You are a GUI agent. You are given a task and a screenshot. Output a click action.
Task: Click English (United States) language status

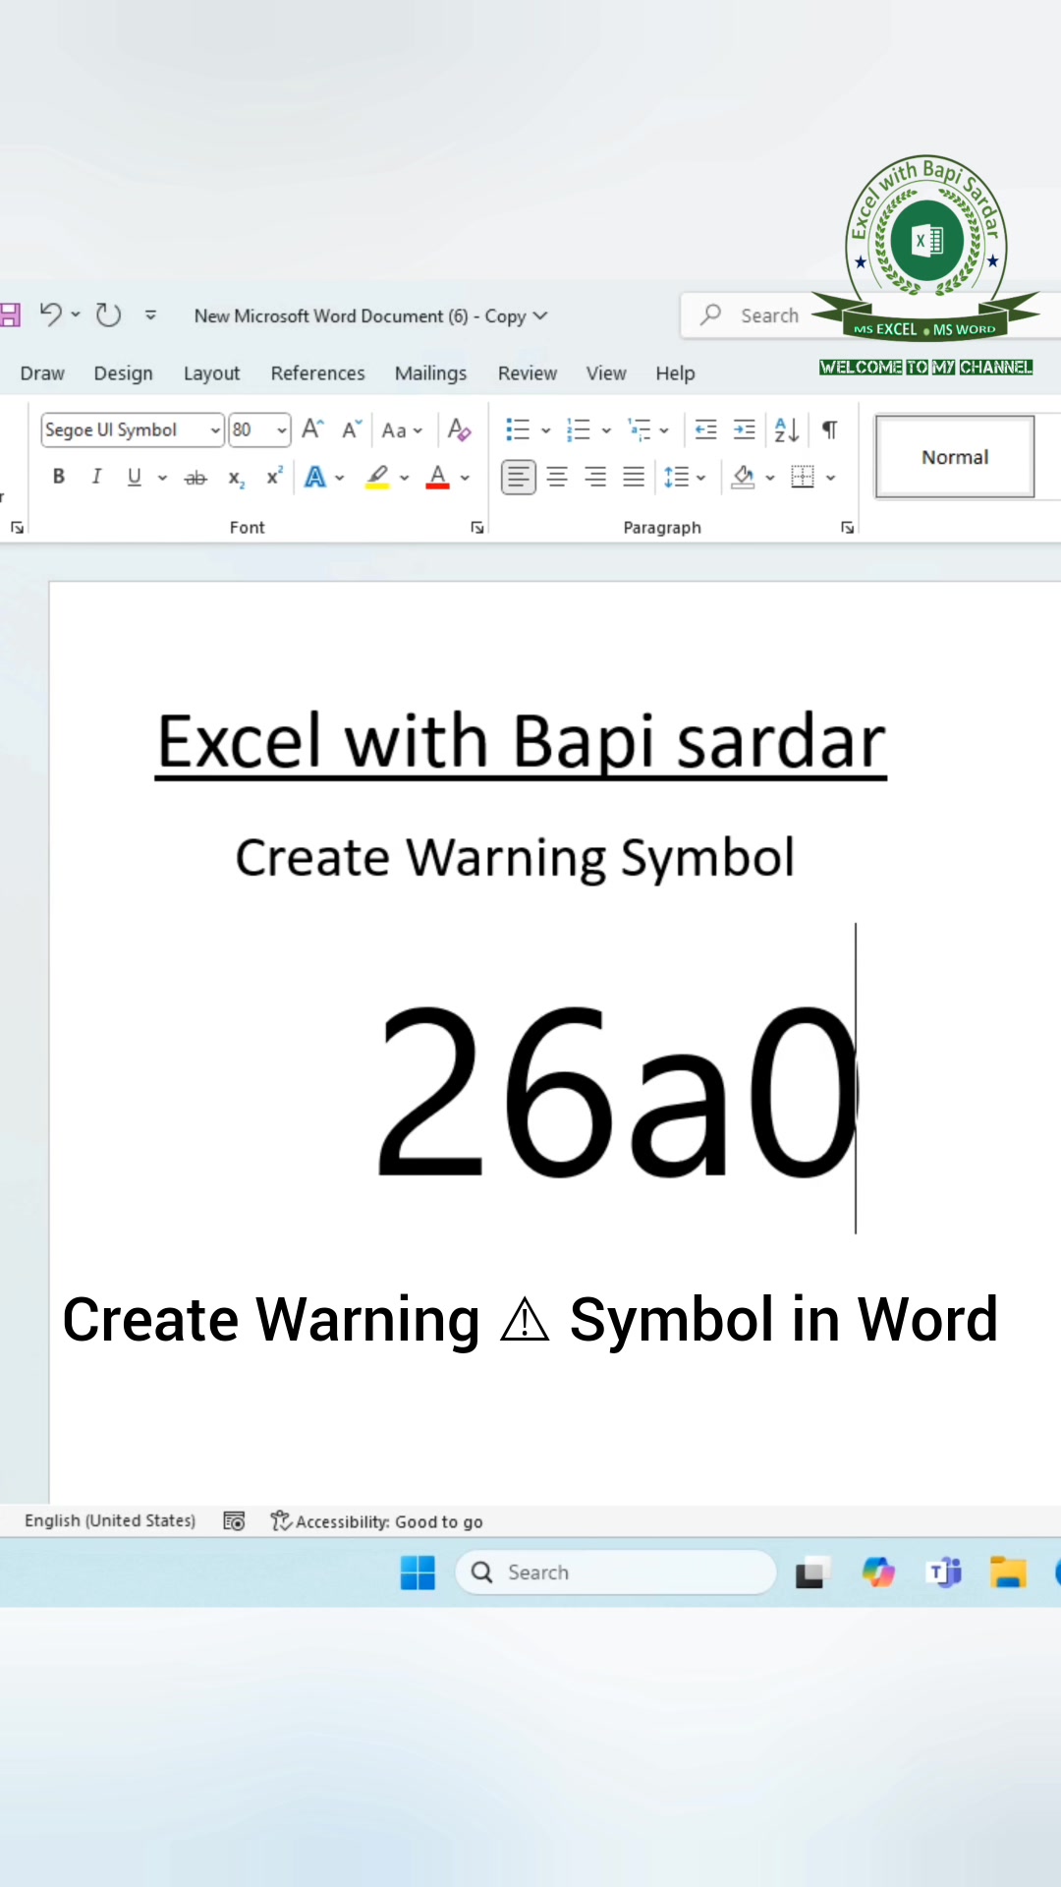[110, 1520]
